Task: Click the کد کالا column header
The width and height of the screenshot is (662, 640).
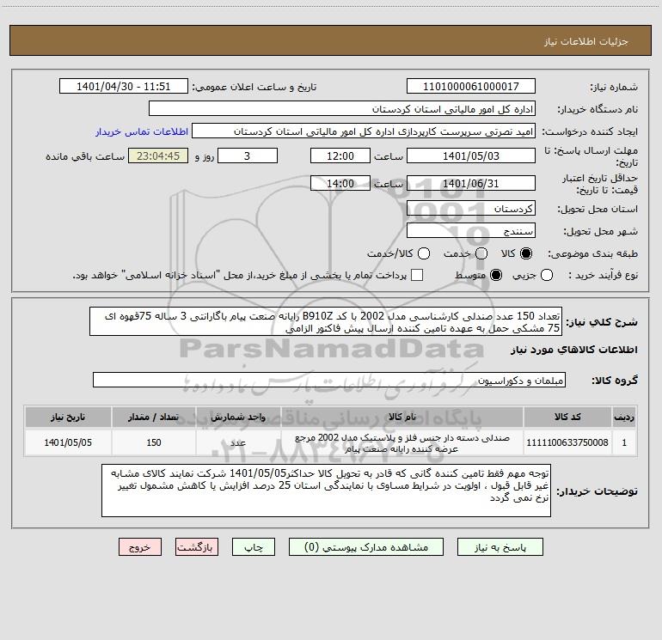Action: coord(567,417)
